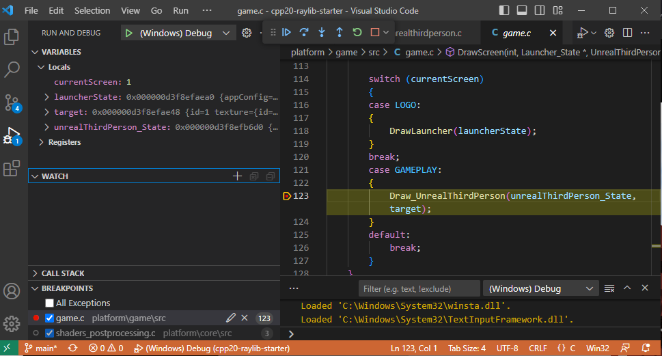Stop the debug session
The image size is (662, 356).
tap(374, 32)
